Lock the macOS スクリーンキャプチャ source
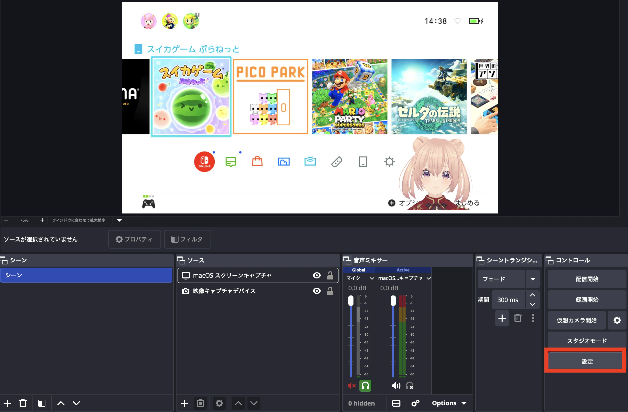This screenshot has width=628, height=412. click(330, 275)
